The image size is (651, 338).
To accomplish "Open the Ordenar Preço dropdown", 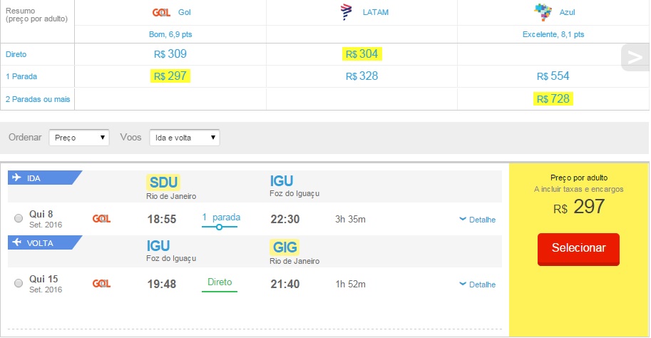I will 79,138.
